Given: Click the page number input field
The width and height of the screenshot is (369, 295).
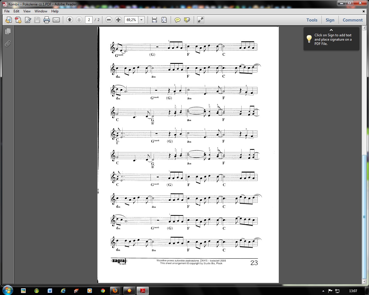Looking at the screenshot, I should (89, 20).
